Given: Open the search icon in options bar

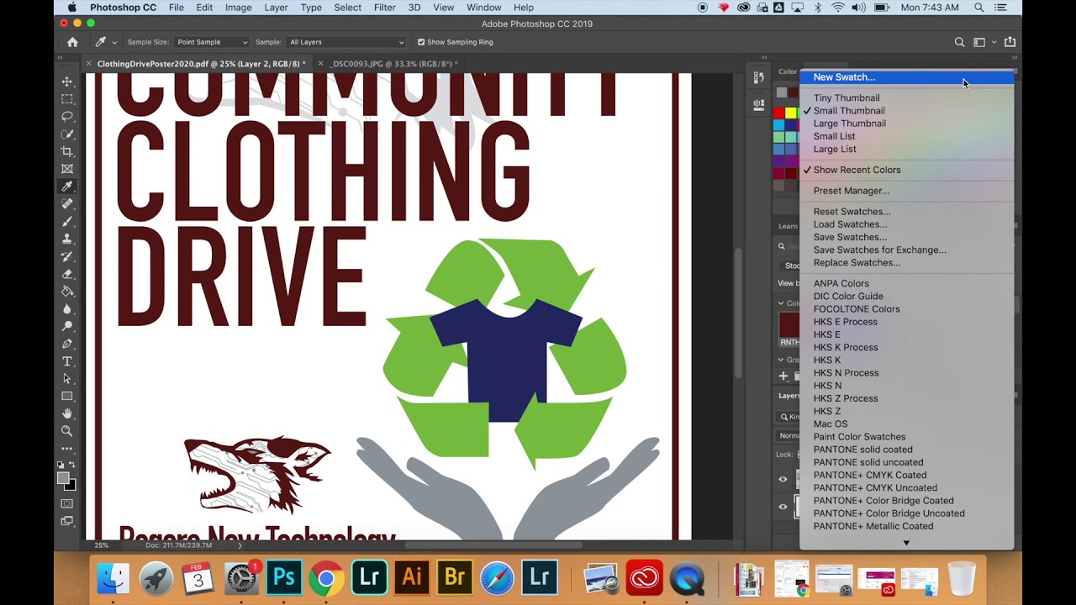Looking at the screenshot, I should pos(959,42).
